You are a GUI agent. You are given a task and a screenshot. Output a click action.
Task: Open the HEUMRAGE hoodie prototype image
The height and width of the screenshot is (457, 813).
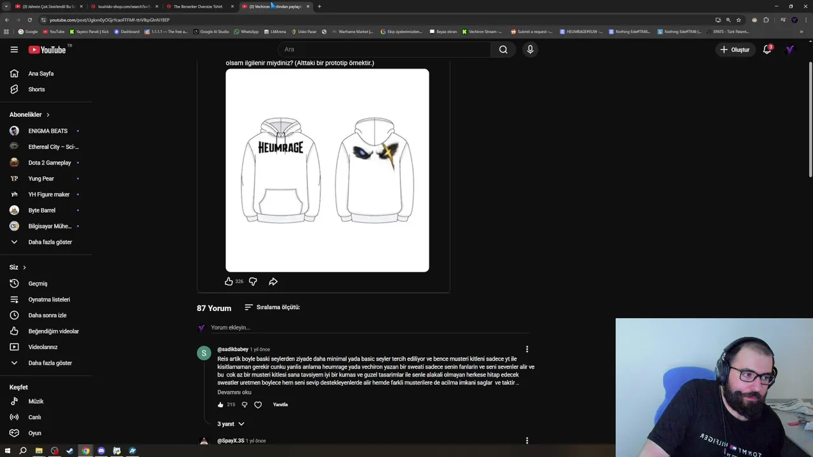tap(327, 170)
